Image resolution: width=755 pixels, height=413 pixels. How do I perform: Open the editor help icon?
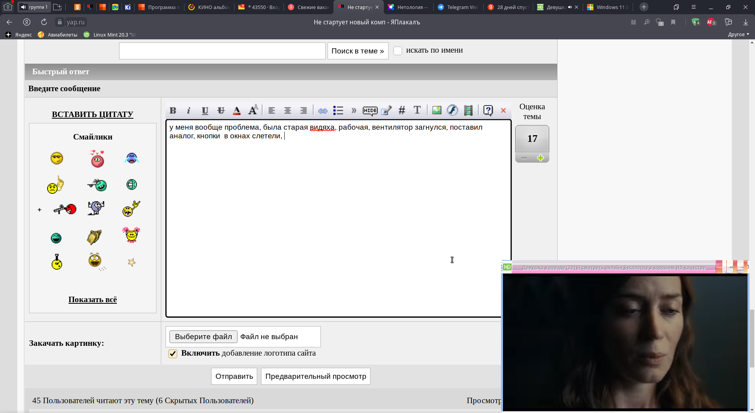488,110
